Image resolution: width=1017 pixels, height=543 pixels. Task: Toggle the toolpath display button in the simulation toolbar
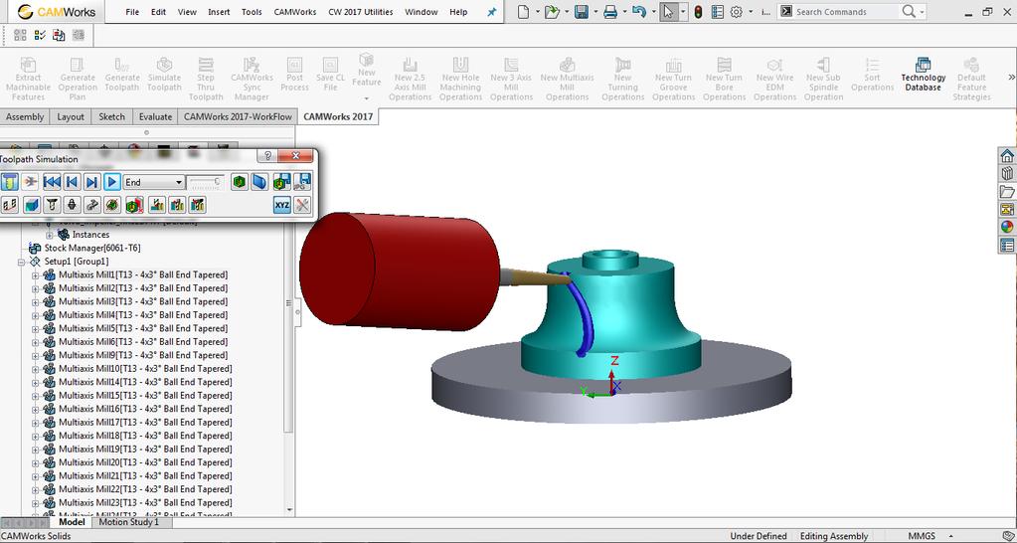point(9,206)
